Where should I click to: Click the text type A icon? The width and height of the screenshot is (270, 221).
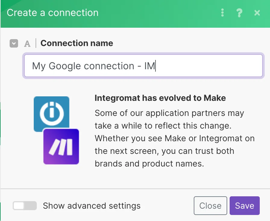tap(27, 44)
